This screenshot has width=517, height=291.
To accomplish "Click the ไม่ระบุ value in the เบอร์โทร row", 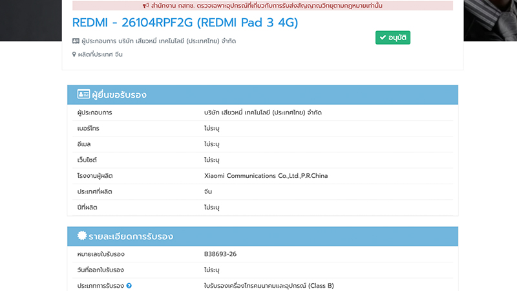I will point(212,128).
